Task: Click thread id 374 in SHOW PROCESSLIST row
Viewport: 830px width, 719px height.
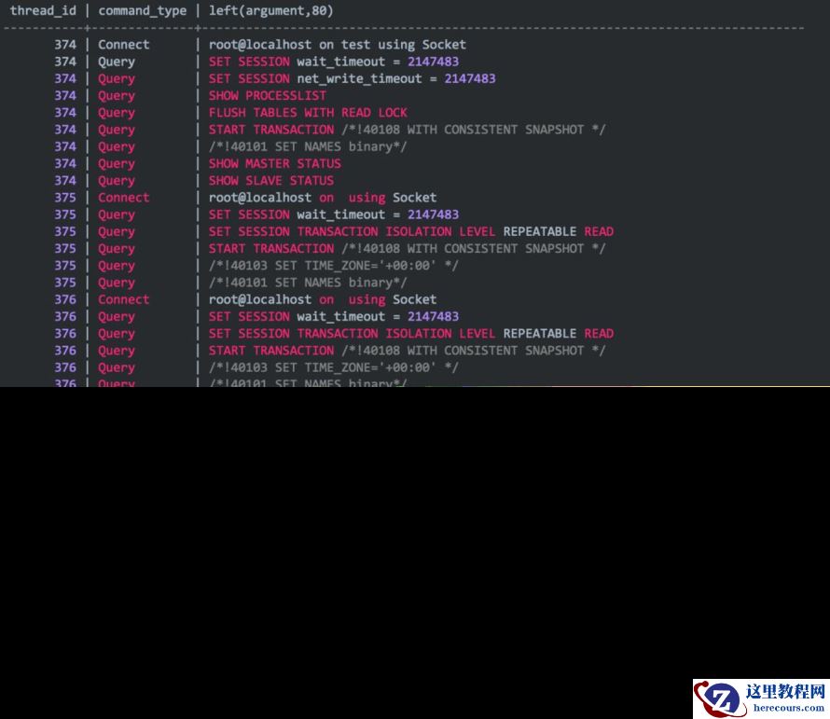Action: click(65, 95)
